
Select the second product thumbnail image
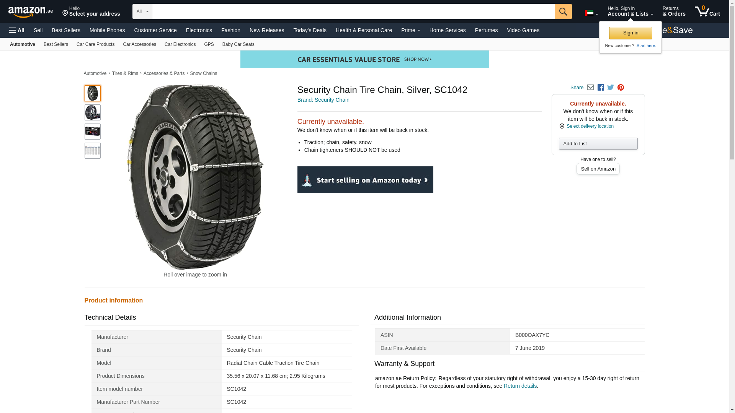click(x=93, y=112)
